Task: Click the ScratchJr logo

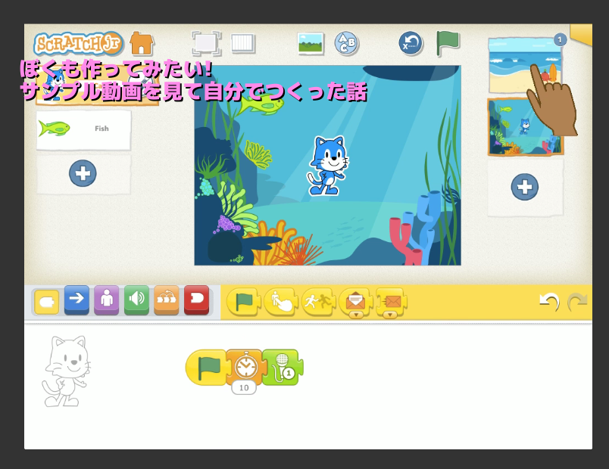Action: click(79, 43)
